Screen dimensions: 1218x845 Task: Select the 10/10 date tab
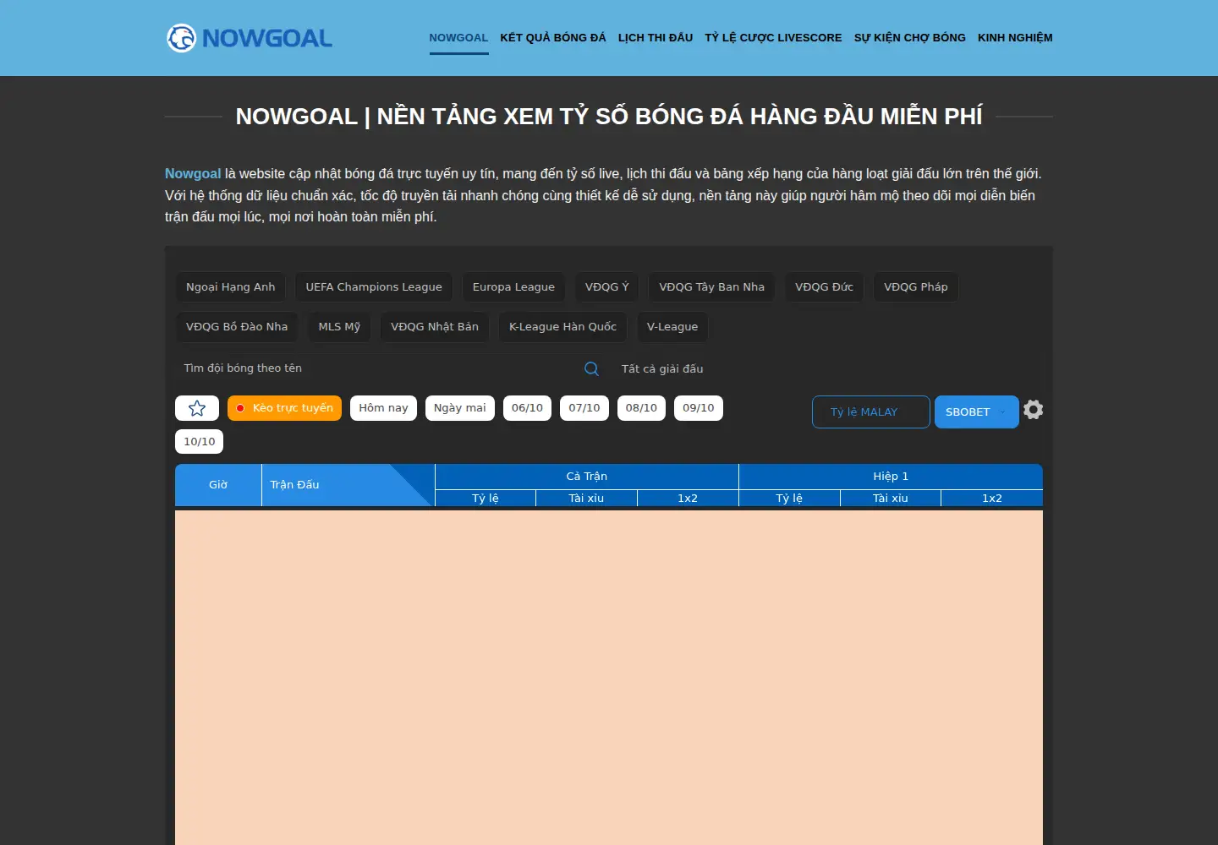[x=200, y=442]
